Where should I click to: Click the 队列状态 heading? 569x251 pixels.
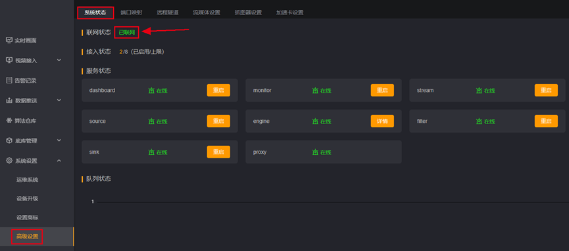point(99,179)
